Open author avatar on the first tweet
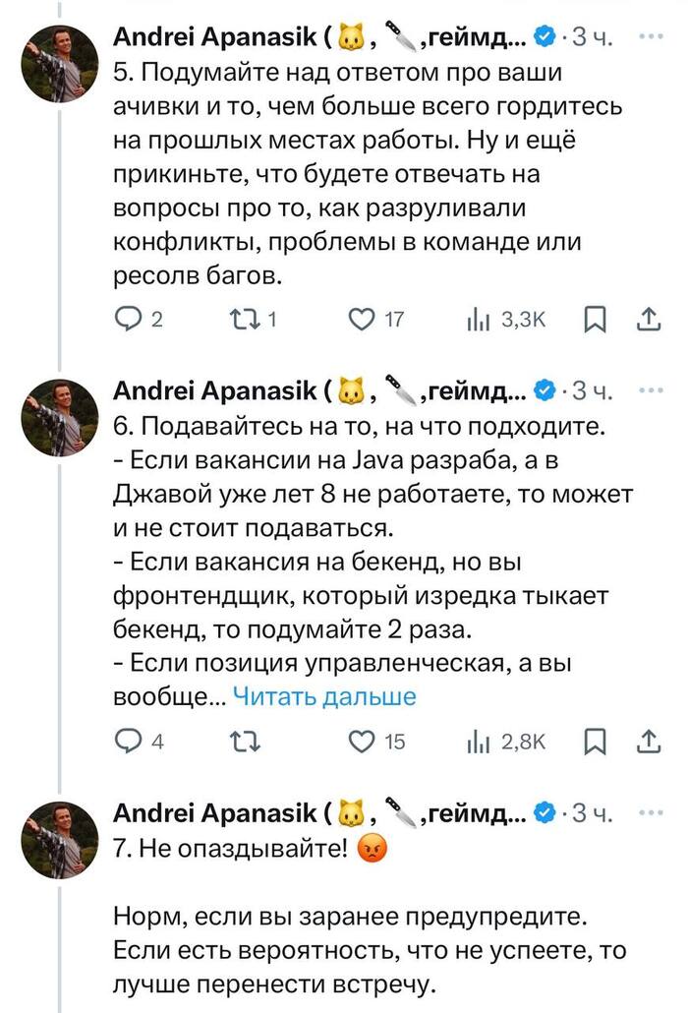Screen dimensions: 688x1013 pyautogui.click(x=59, y=65)
